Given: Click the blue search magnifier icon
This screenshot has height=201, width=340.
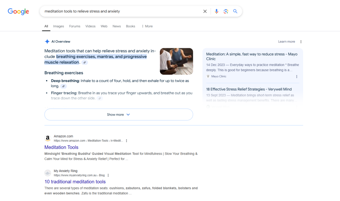Looking at the screenshot, I should click(x=235, y=11).
